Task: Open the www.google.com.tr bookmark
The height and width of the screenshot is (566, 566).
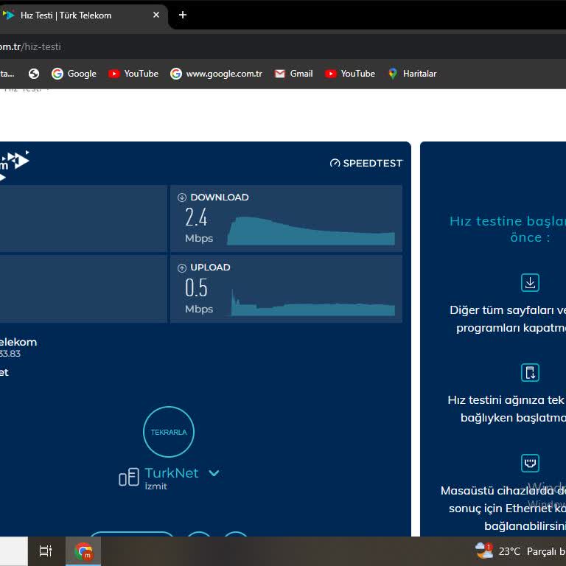Action: coord(216,74)
